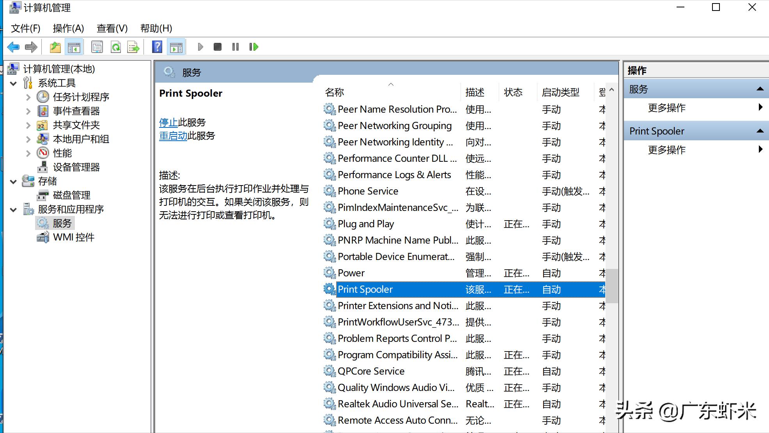Toggle the action pane visibility
The height and width of the screenshot is (433, 769).
(x=176, y=47)
